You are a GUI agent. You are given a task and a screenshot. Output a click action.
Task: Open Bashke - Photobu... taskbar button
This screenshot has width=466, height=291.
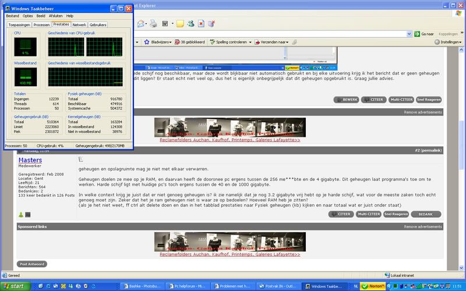click(x=142, y=286)
